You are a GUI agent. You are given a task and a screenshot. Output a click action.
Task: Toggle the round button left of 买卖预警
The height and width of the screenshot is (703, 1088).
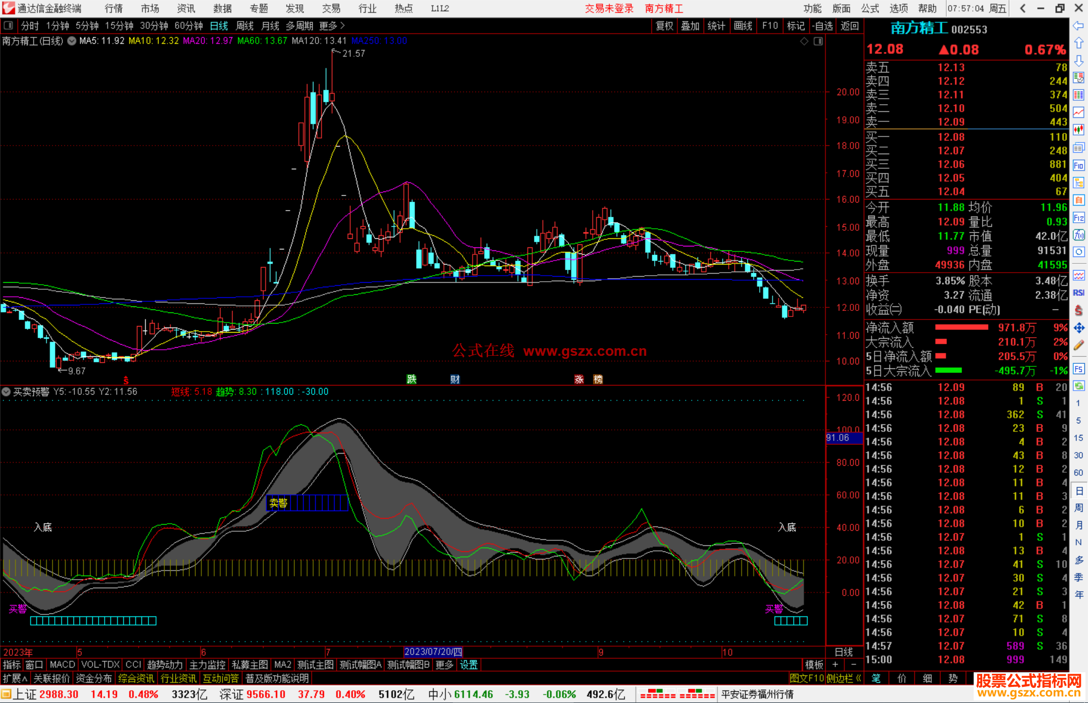coord(6,392)
